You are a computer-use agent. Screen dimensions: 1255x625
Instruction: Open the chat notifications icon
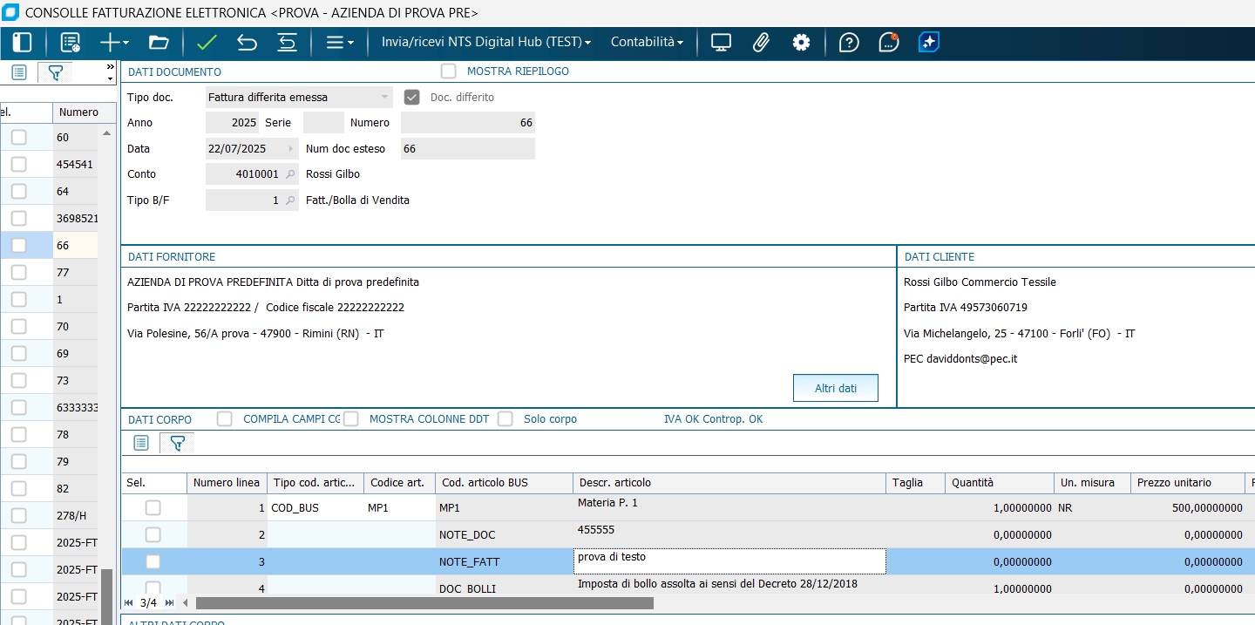point(888,43)
